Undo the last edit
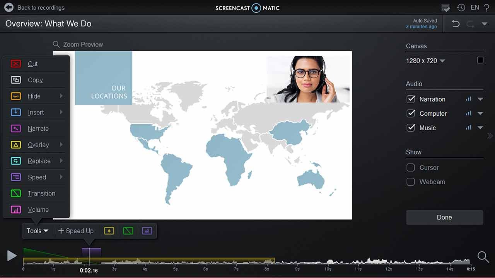Viewport: 495px width, 278px height. pos(456,24)
